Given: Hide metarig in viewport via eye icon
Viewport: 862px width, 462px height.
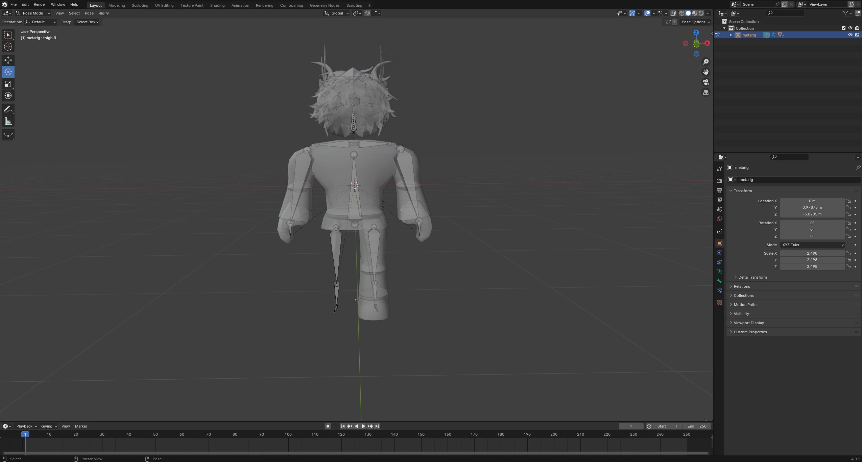Looking at the screenshot, I should (850, 35).
